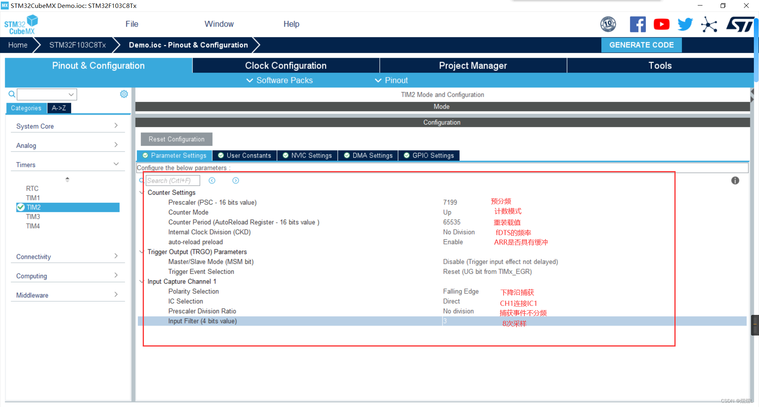Click the sort arrows above RTC list

click(67, 179)
